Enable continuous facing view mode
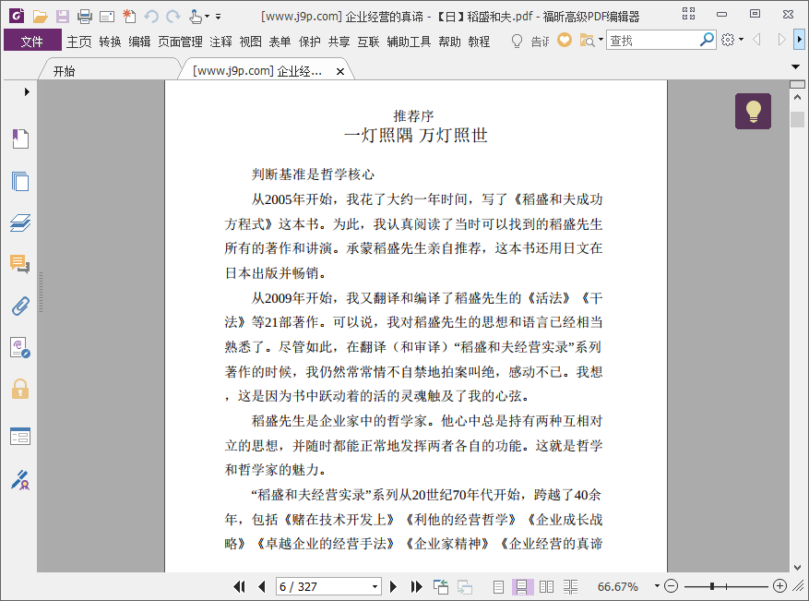The image size is (809, 601). 571,586
